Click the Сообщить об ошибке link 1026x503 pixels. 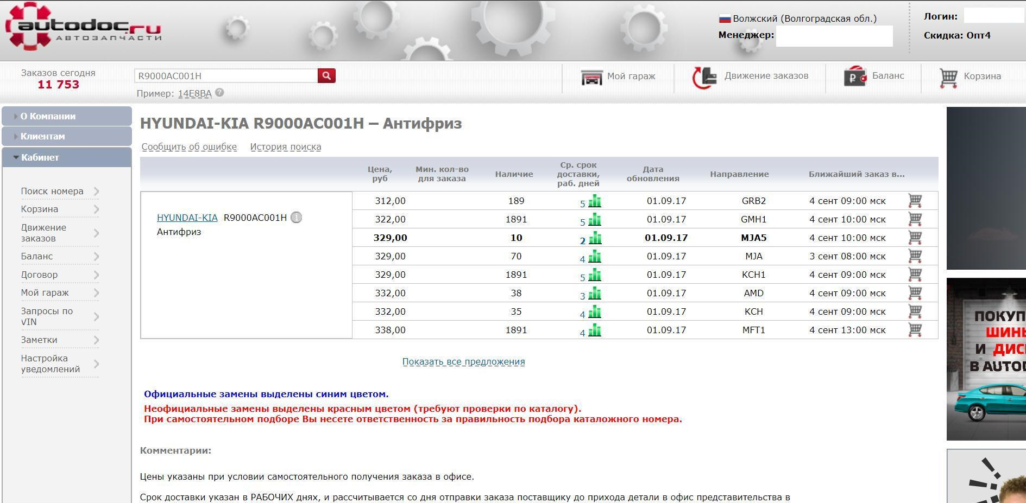point(189,147)
